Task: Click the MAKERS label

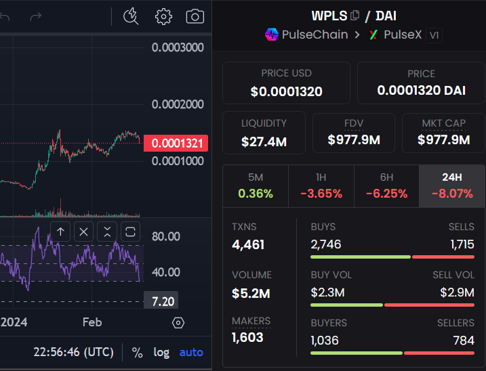Action: 251,321
